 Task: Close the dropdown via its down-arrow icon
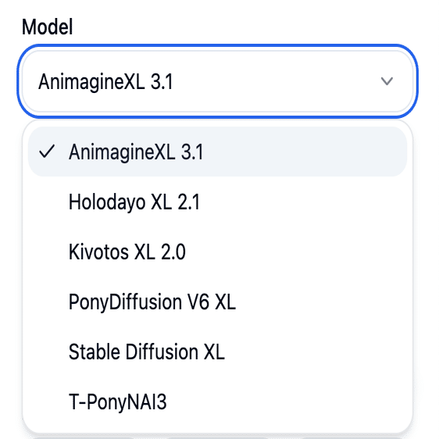tap(387, 81)
